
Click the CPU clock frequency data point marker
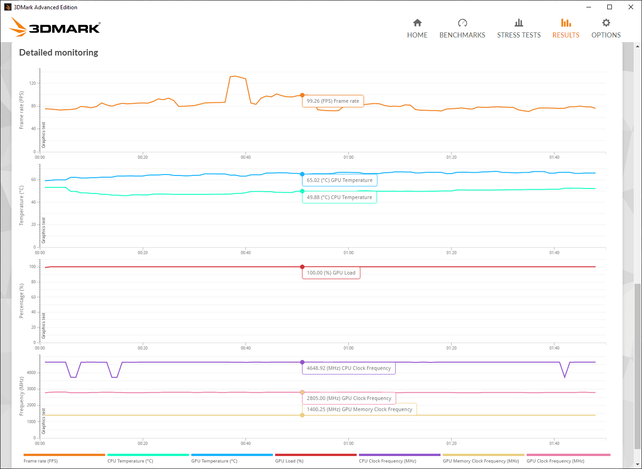click(x=302, y=362)
